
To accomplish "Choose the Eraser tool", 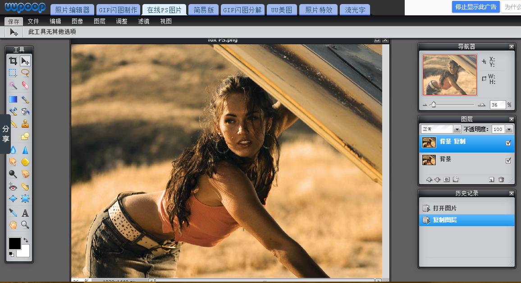I will coord(25,85).
